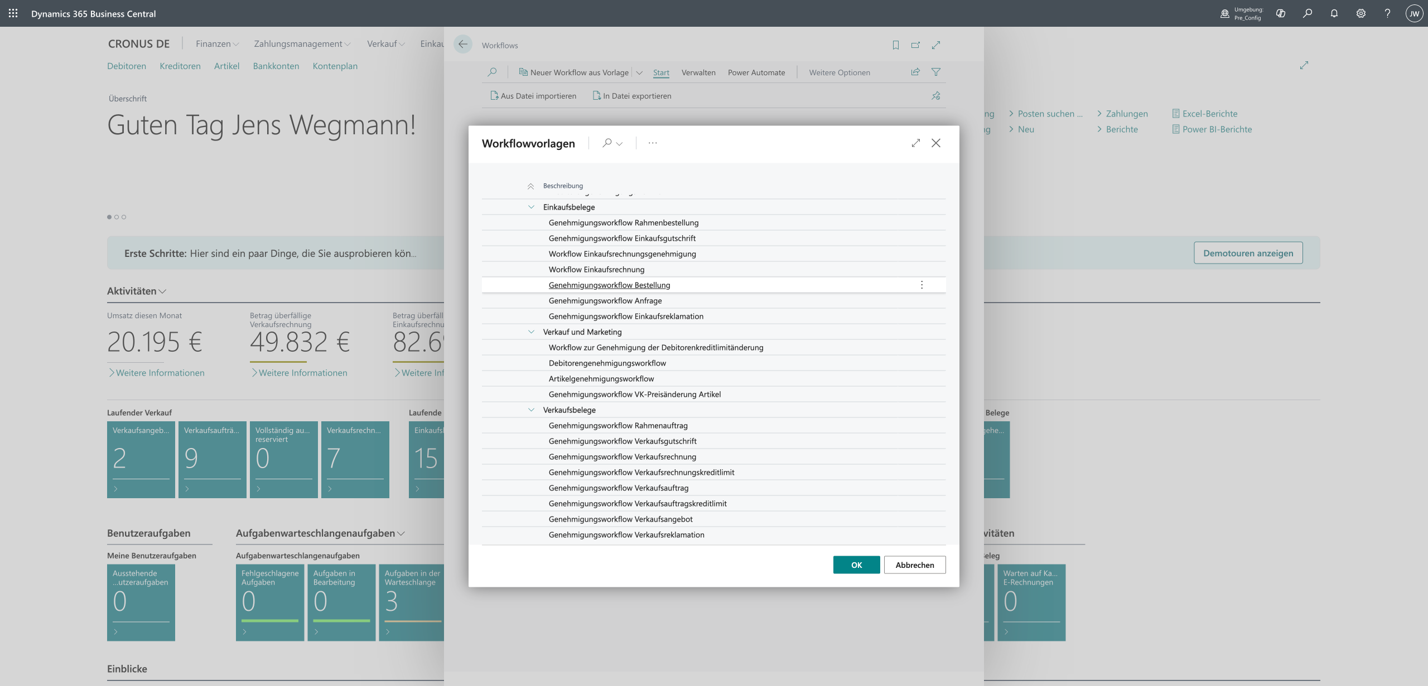This screenshot has width=1428, height=686.
Task: Open the notifications bell in the top bar
Action: pos(1334,13)
